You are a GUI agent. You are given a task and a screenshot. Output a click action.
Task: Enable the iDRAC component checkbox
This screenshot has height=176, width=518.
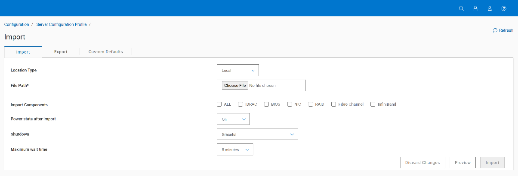(240, 104)
